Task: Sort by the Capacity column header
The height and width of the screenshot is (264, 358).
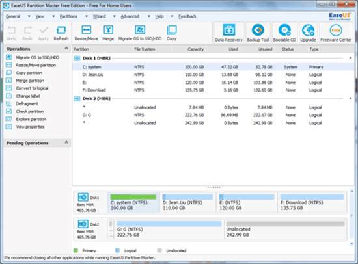Action: pyautogui.click(x=195, y=49)
